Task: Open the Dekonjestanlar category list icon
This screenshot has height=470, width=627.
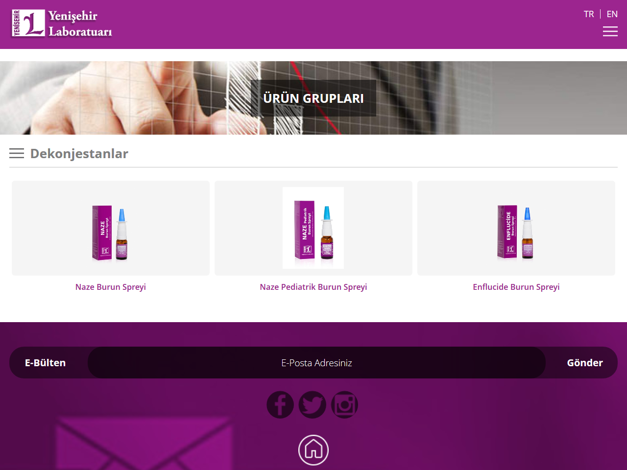Action: (17, 153)
